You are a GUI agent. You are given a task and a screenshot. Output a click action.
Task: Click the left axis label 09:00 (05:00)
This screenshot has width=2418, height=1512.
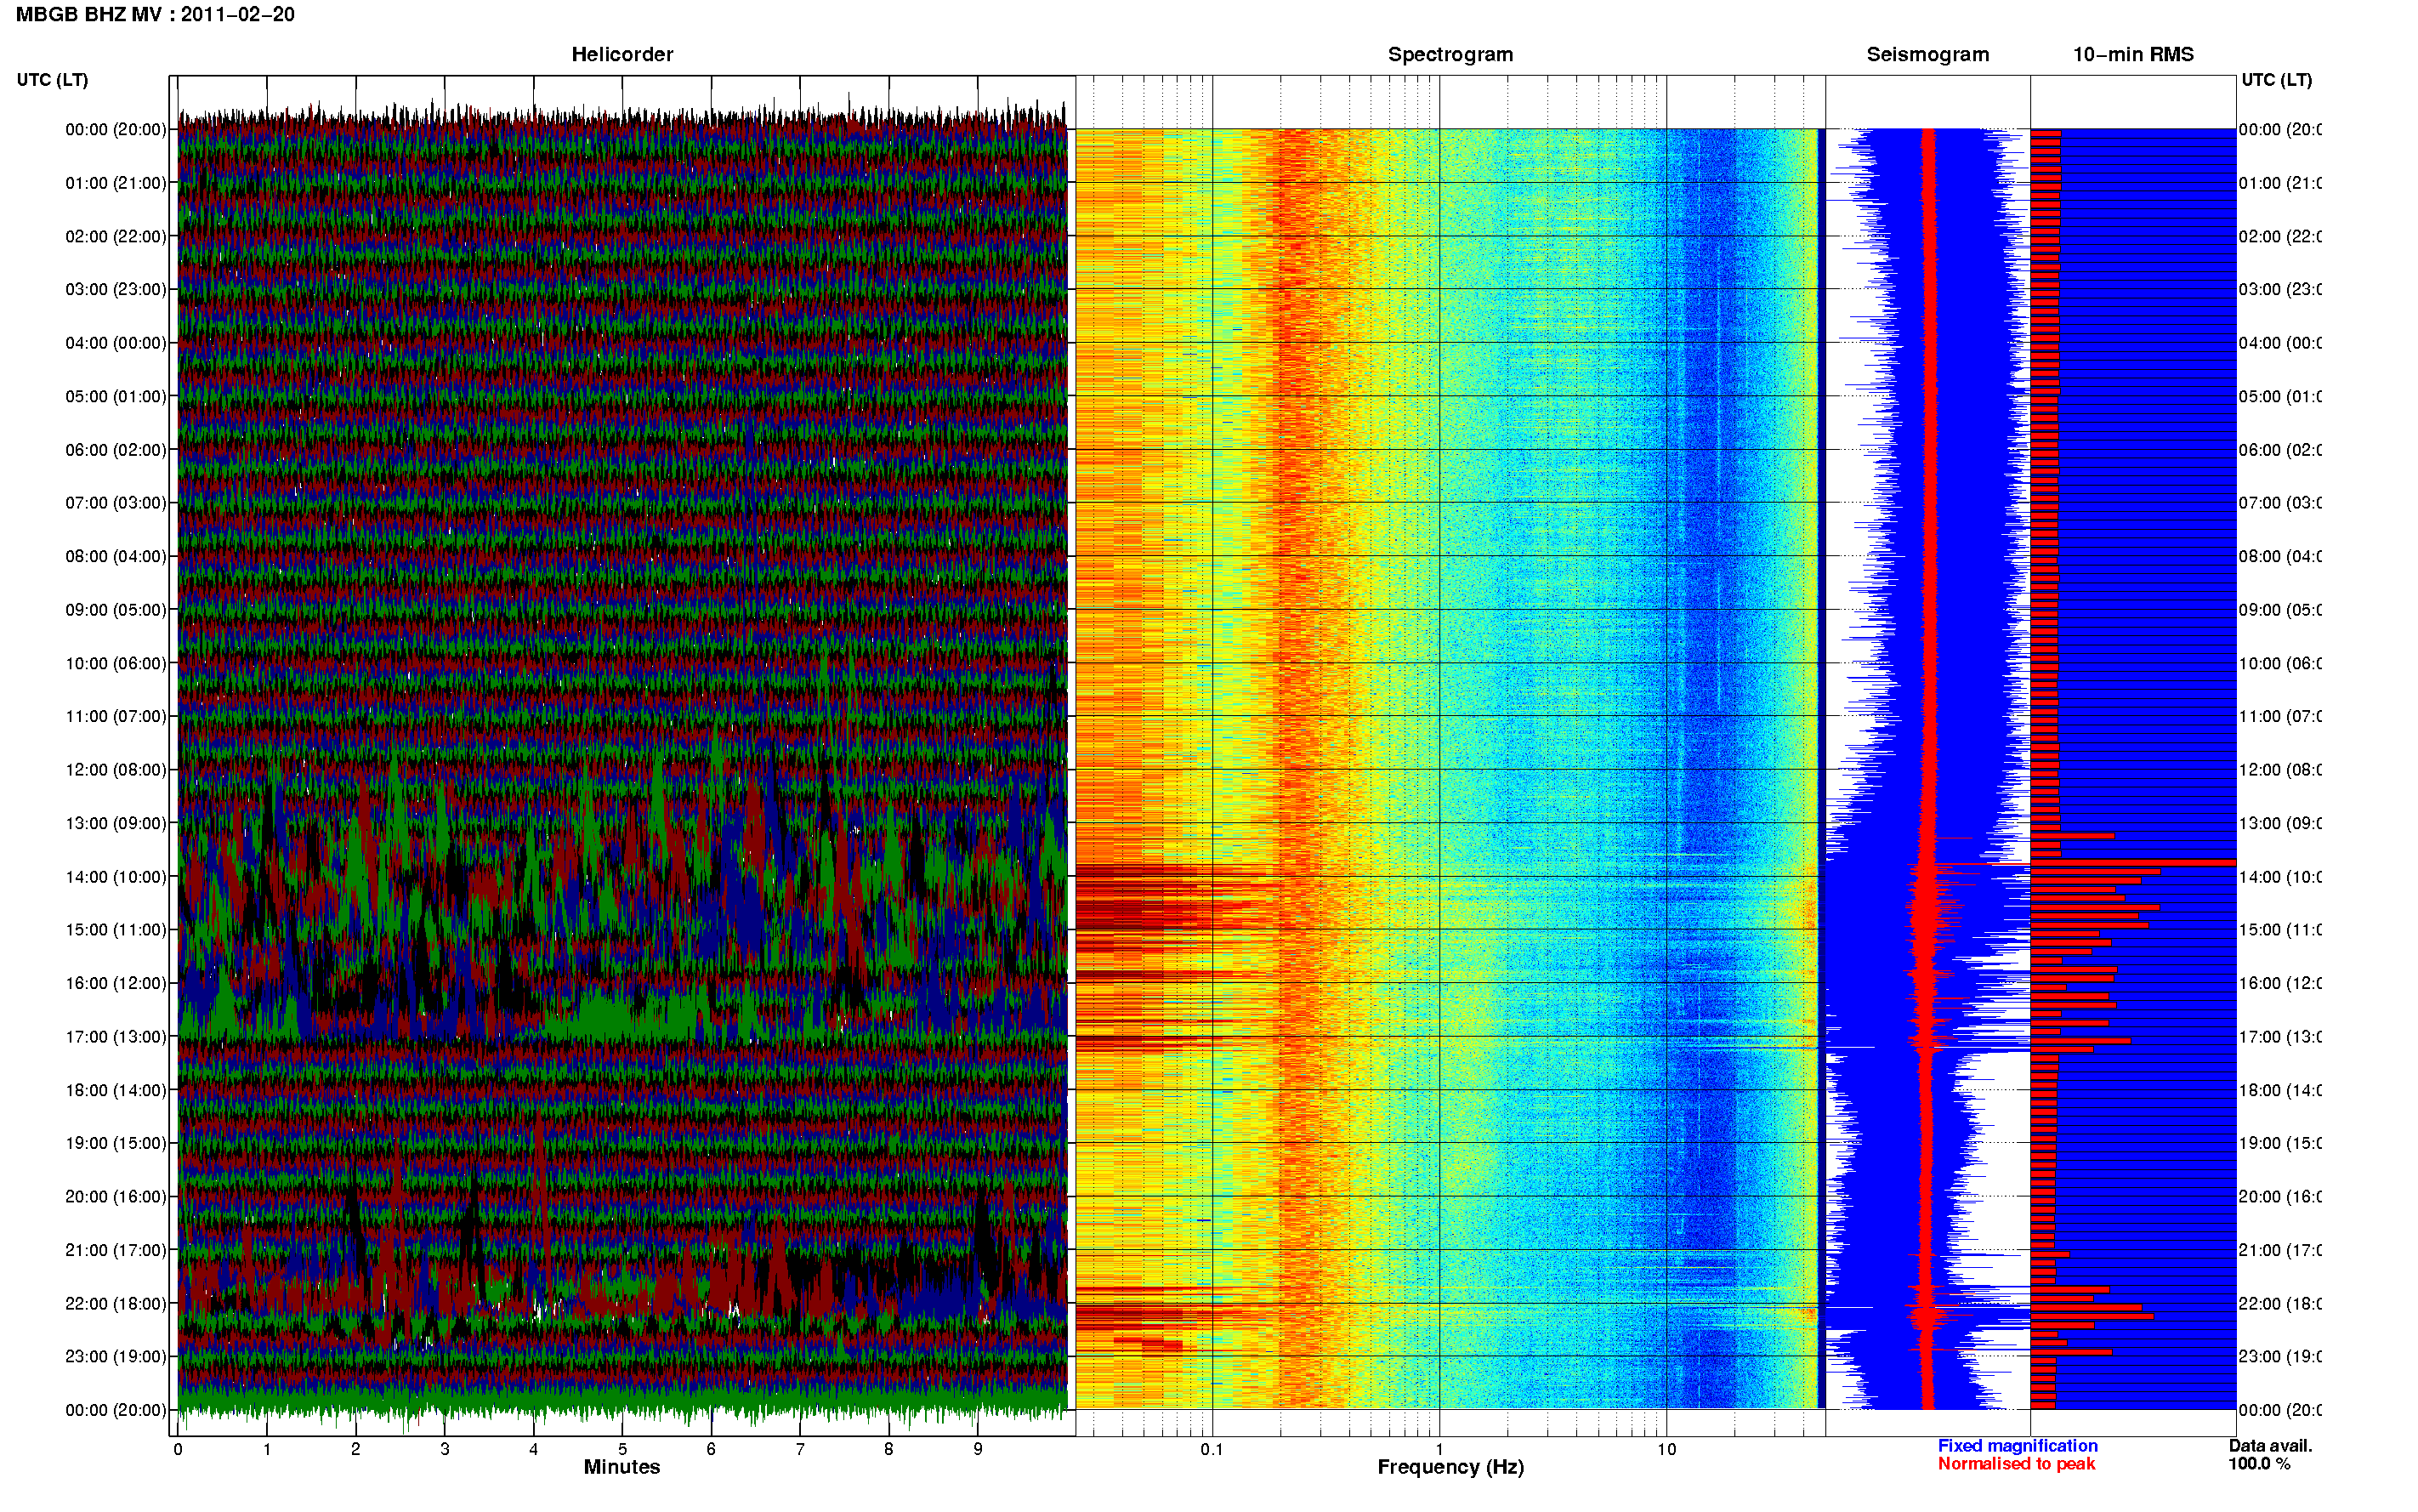[116, 610]
